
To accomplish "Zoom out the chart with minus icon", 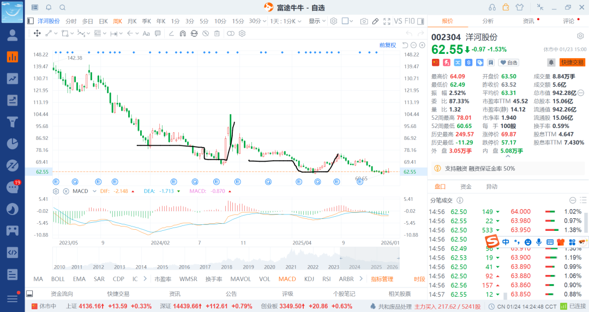I will 413,45.
